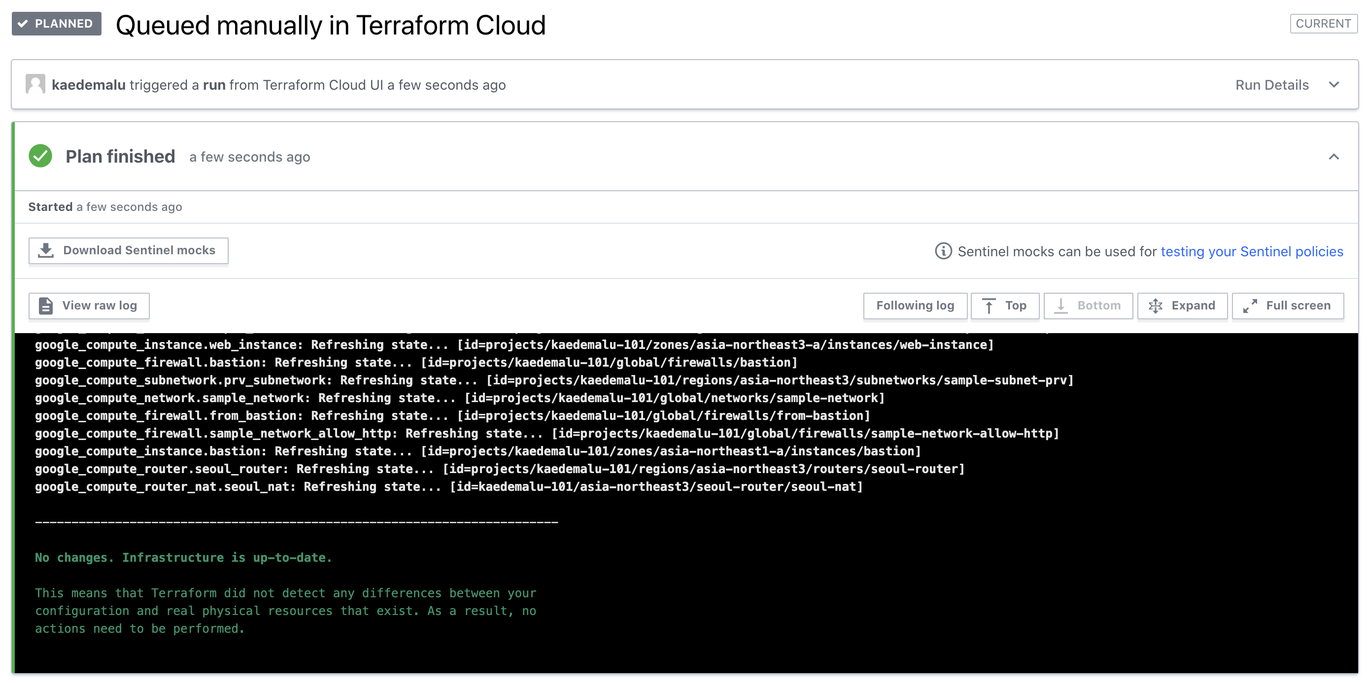
Task: Jump to Bottom of the log
Action: (1088, 306)
